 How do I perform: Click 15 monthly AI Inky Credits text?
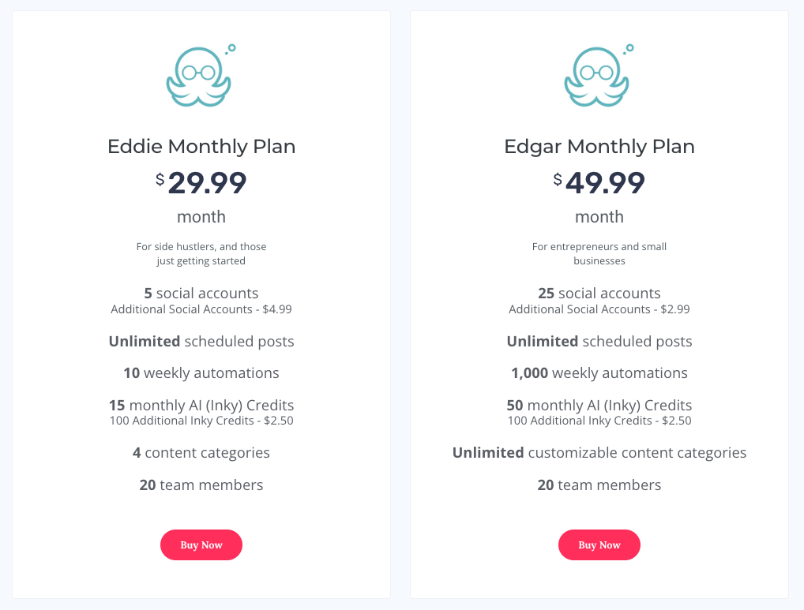pos(201,405)
